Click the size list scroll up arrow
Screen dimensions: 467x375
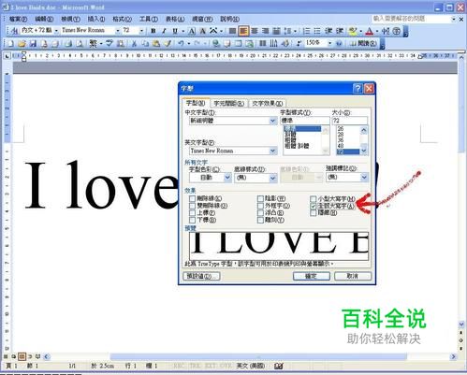[364, 130]
